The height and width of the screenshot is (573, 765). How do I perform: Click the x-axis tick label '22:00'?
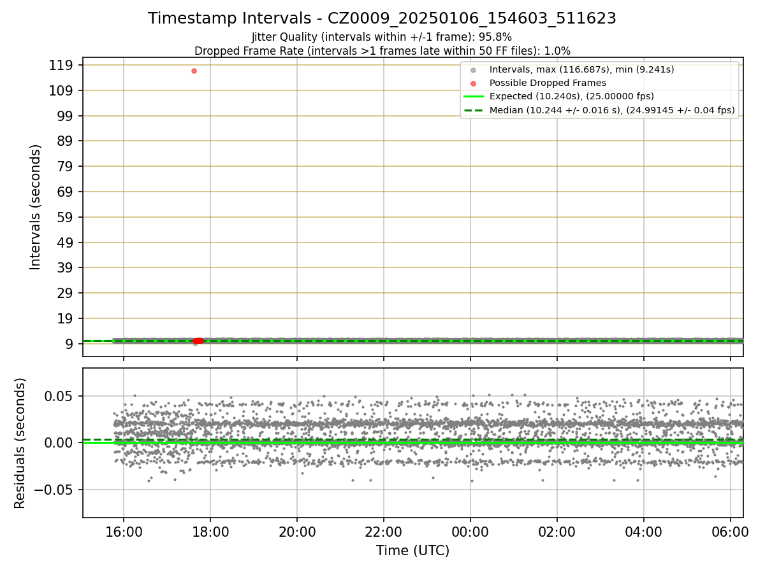click(x=384, y=531)
